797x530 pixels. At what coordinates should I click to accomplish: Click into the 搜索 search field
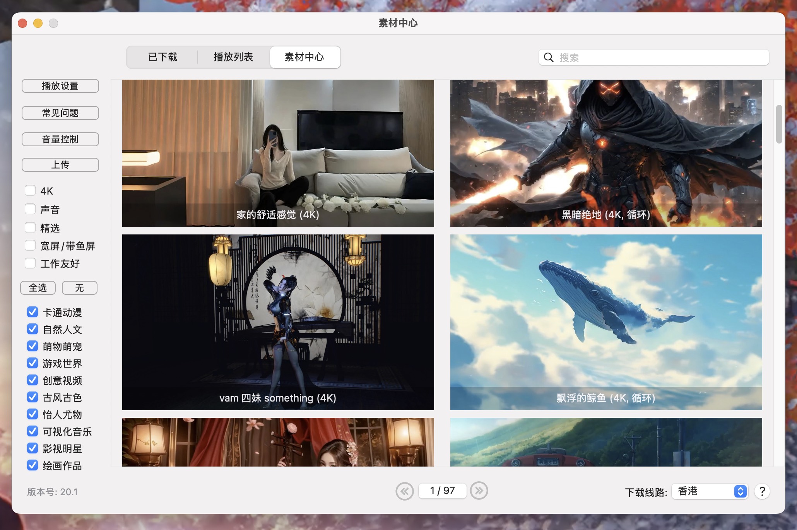[x=653, y=58]
